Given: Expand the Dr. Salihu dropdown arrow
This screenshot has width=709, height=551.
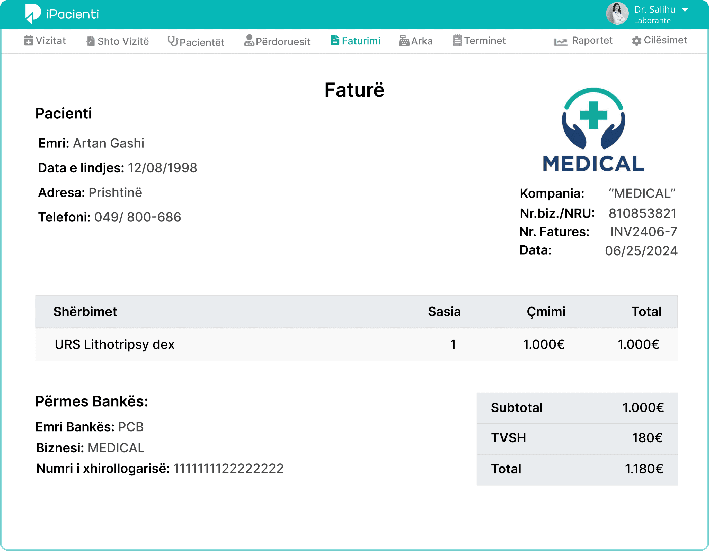Looking at the screenshot, I should click(x=685, y=10).
